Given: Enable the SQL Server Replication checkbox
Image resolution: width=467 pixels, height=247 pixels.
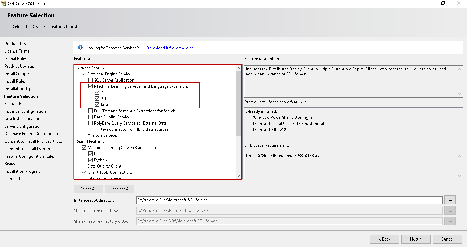Looking at the screenshot, I should point(90,80).
